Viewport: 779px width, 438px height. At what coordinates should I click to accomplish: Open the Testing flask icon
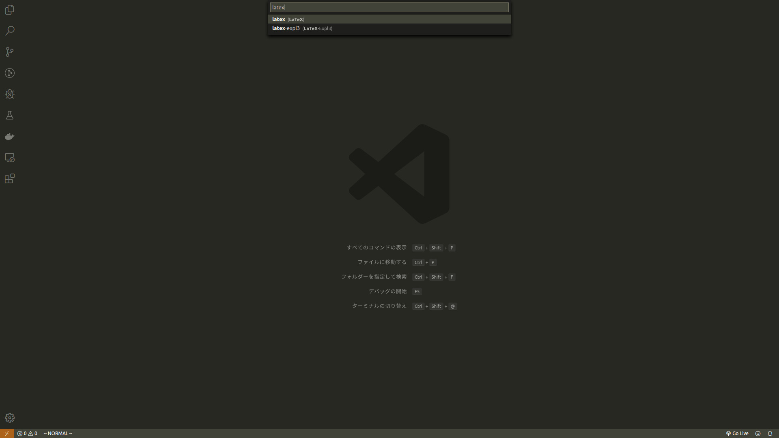pos(10,115)
